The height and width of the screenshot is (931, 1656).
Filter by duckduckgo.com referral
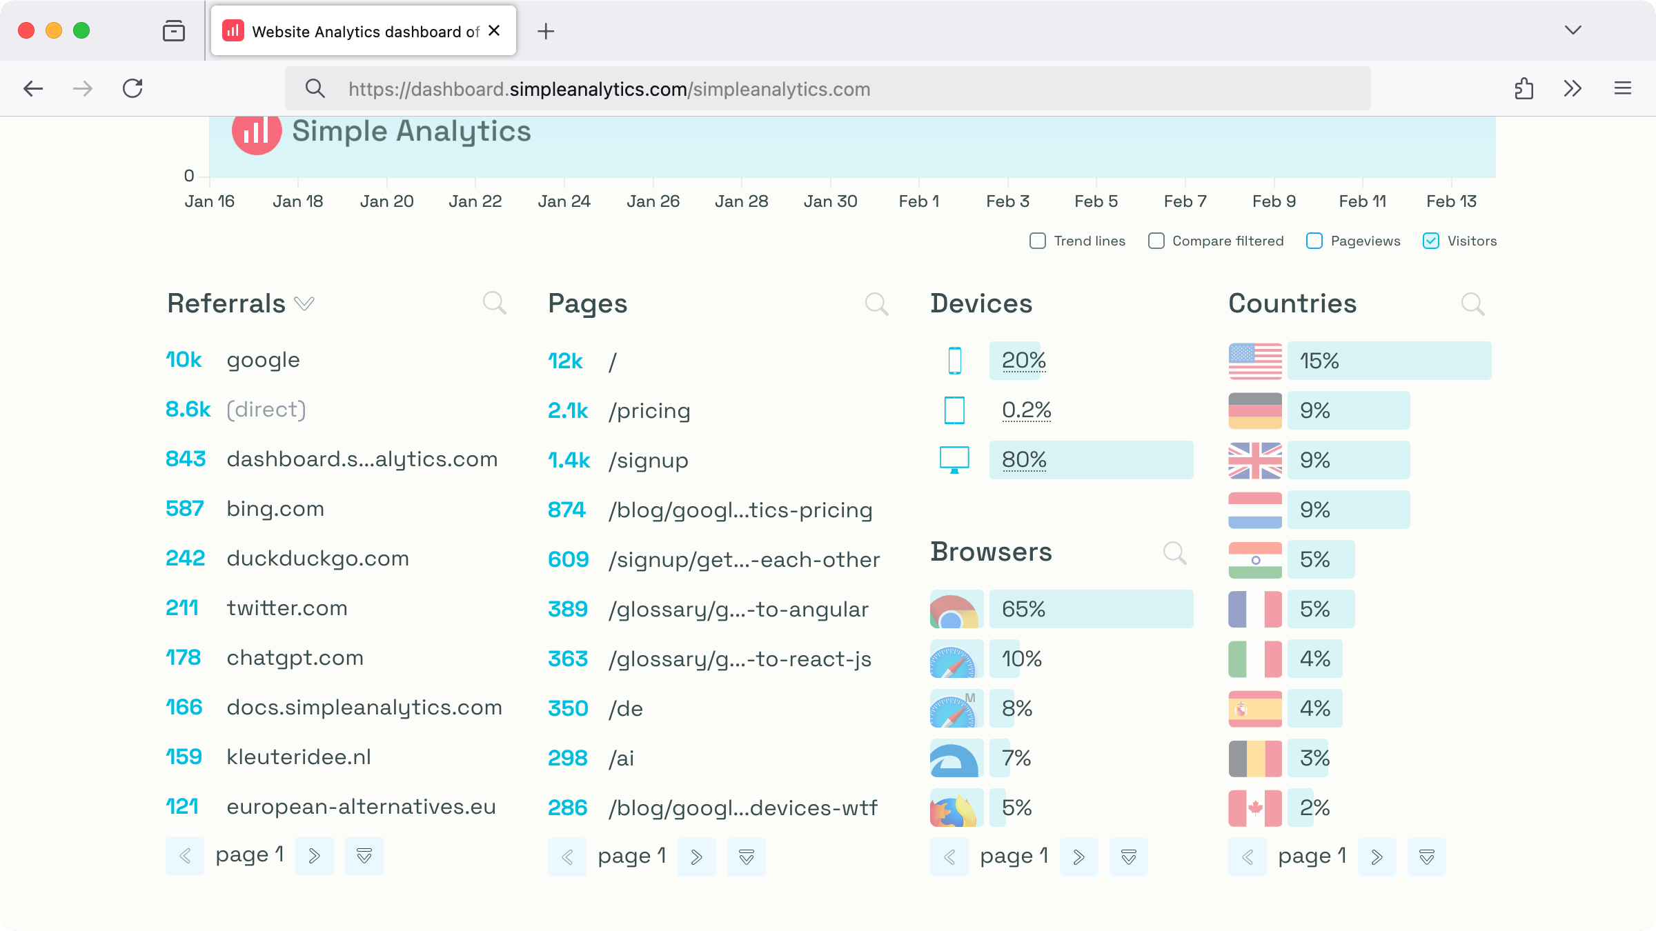[317, 559]
